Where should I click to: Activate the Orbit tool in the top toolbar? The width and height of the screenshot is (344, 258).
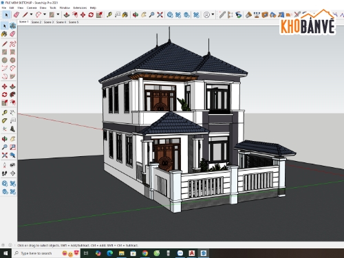[x=136, y=15]
